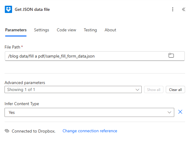Click the Dropbox connector icon
Viewport: 189px width, 144px height.
(8, 9)
